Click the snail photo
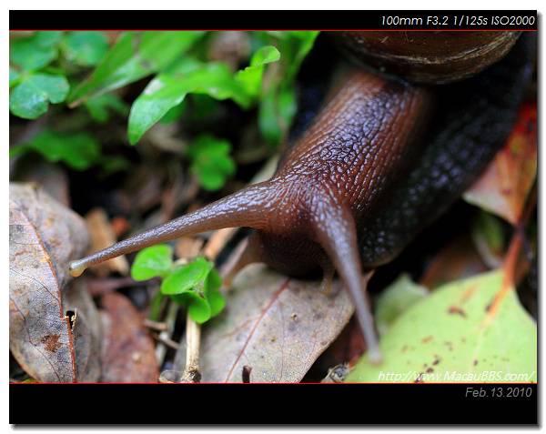This screenshot has height=434, width=546. tap(273, 207)
